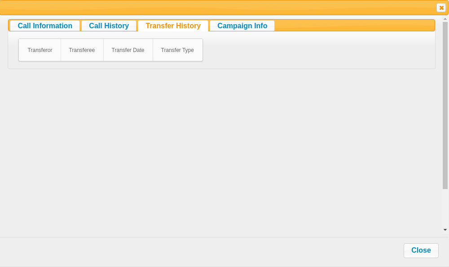The image size is (449, 267).
Task: Open the Call History tab
Action: tap(109, 26)
